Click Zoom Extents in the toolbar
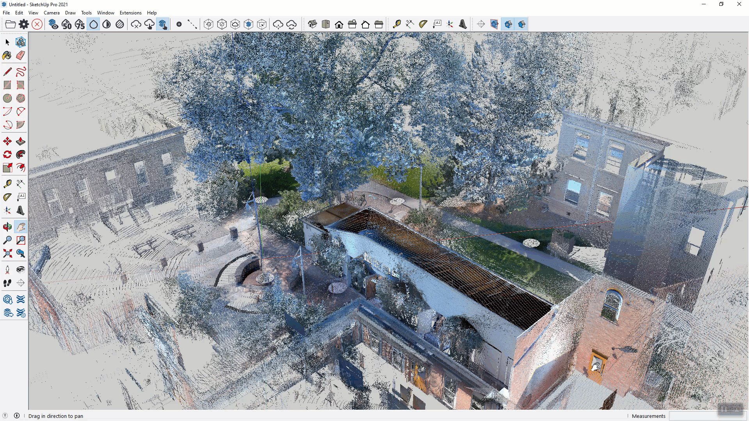The width and height of the screenshot is (749, 421). point(7,253)
